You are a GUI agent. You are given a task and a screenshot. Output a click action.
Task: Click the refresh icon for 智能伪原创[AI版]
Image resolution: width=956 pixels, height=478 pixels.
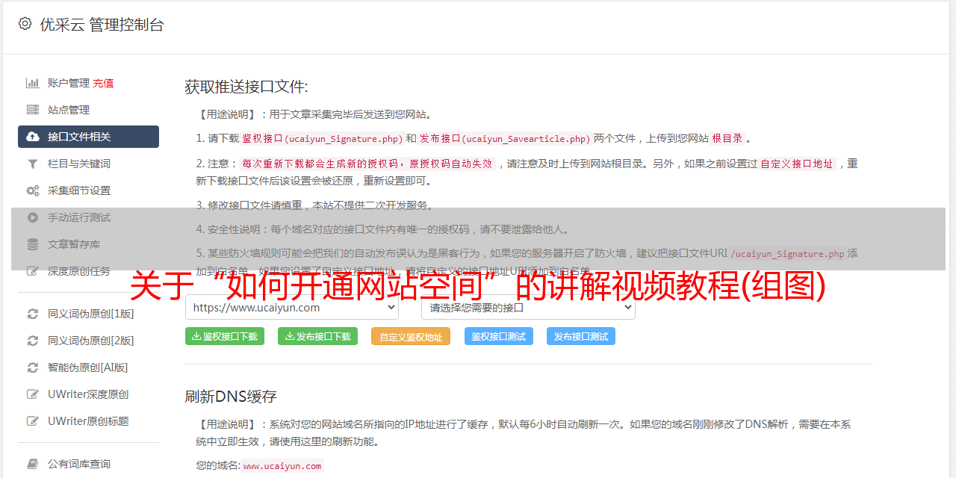[33, 367]
